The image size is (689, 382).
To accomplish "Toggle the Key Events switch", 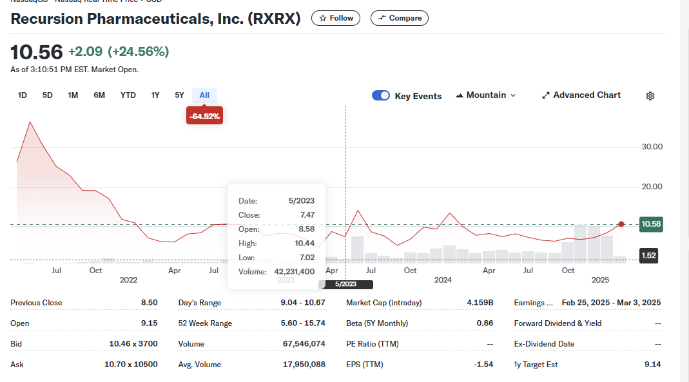I will point(380,96).
